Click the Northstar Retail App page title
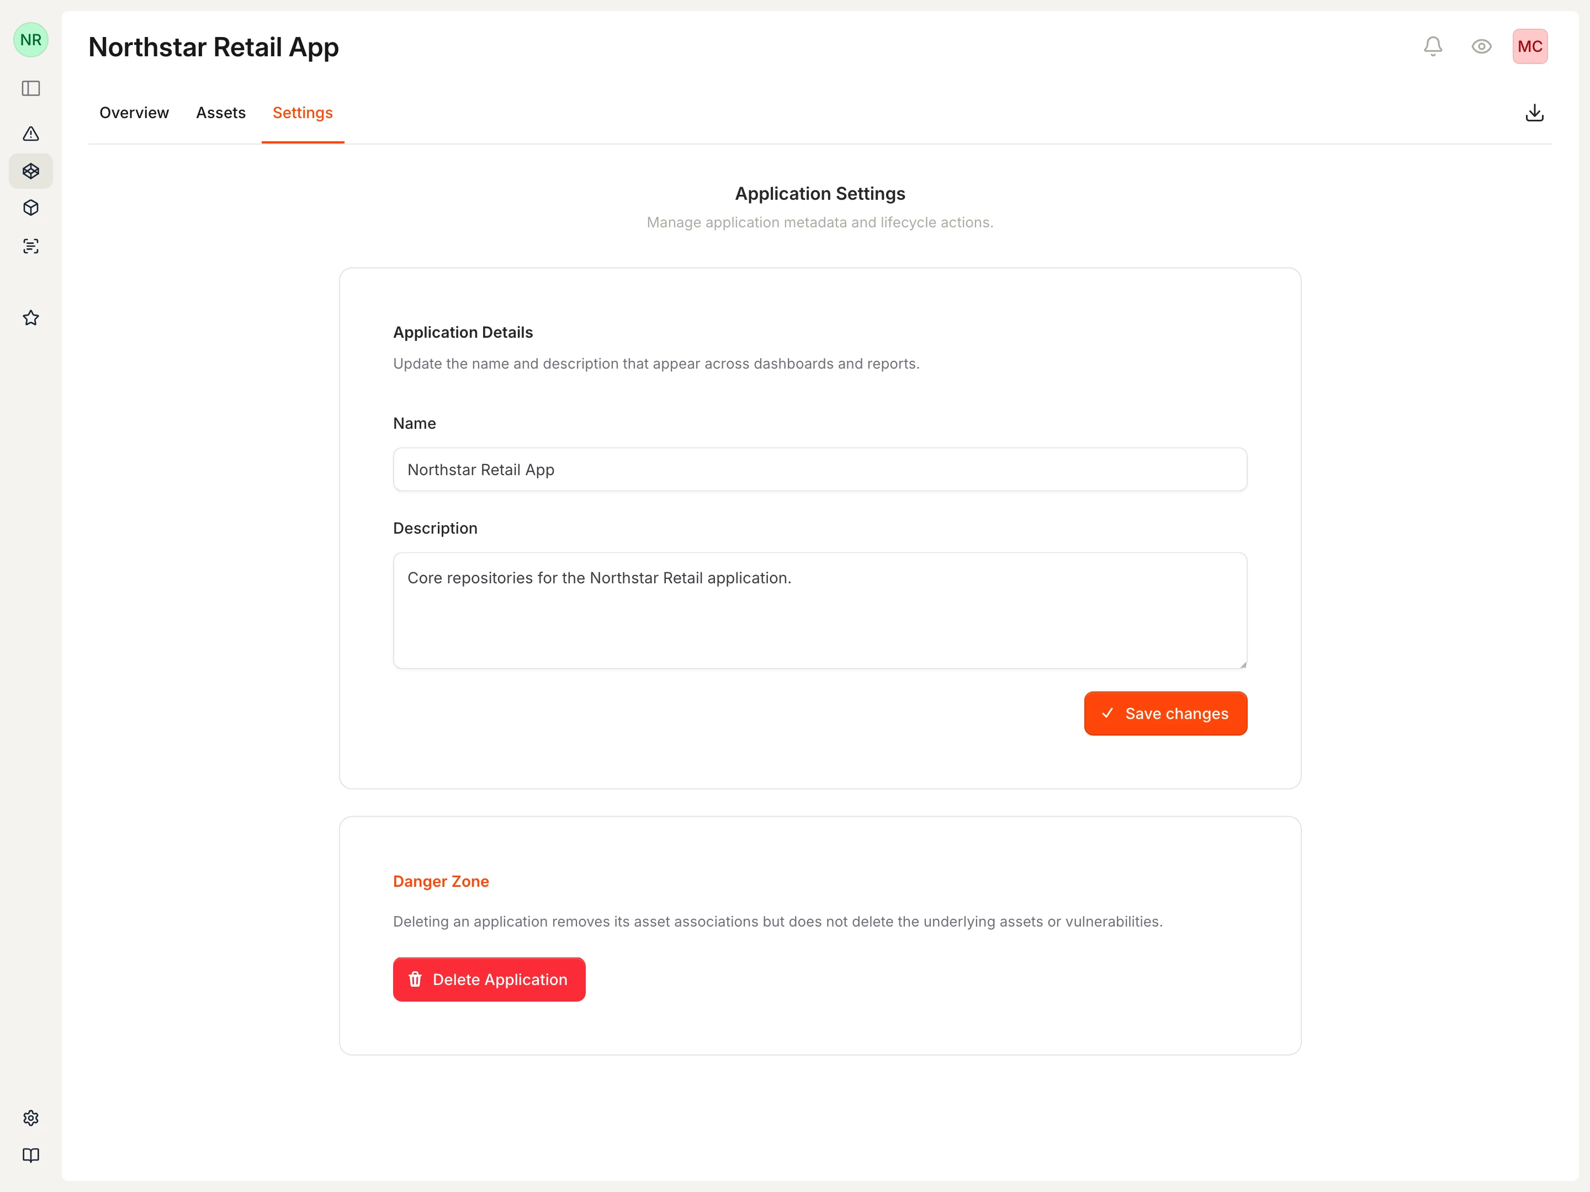This screenshot has width=1590, height=1192. pyautogui.click(x=214, y=47)
